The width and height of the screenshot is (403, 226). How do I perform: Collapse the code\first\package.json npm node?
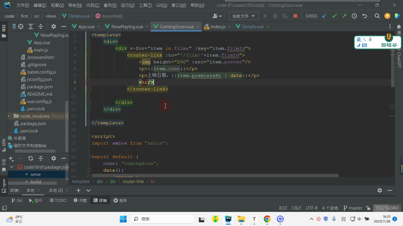(x=12, y=167)
